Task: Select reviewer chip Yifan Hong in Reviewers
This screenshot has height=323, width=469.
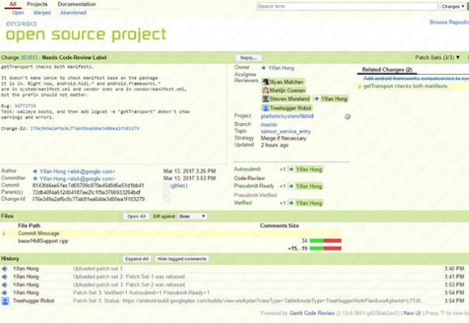Action: pyautogui.click(x=331, y=99)
